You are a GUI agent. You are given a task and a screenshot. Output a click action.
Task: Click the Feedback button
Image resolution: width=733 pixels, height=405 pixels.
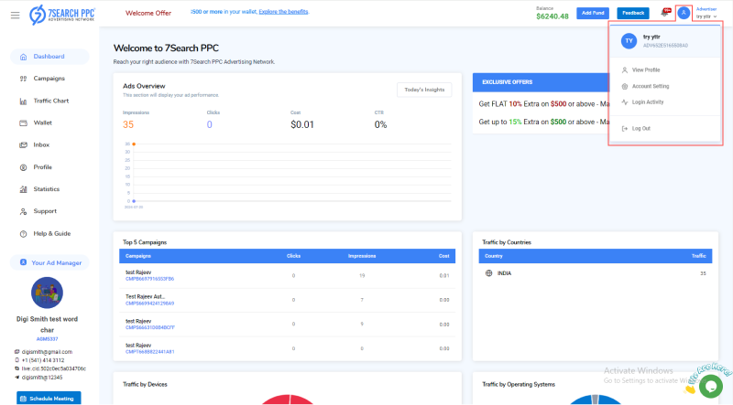(x=633, y=13)
